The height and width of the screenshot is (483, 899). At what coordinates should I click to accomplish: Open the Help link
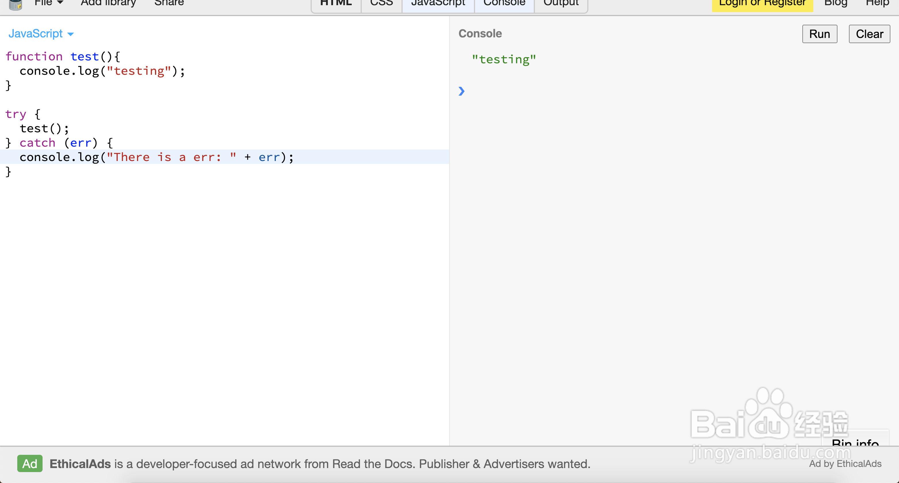(877, 4)
